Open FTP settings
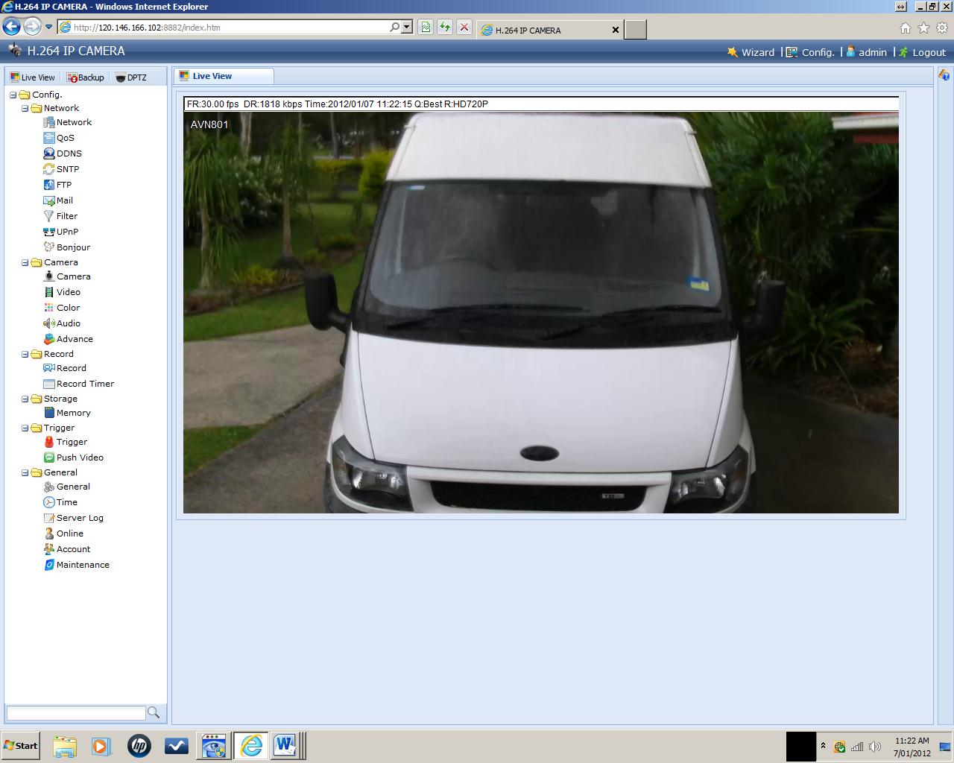This screenshot has width=954, height=763. (x=63, y=184)
